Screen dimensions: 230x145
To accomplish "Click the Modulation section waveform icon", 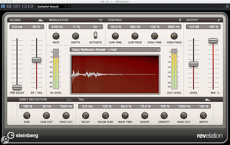I will [101, 20].
